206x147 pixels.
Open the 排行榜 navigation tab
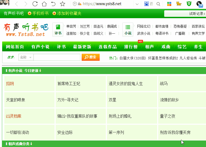131,47
